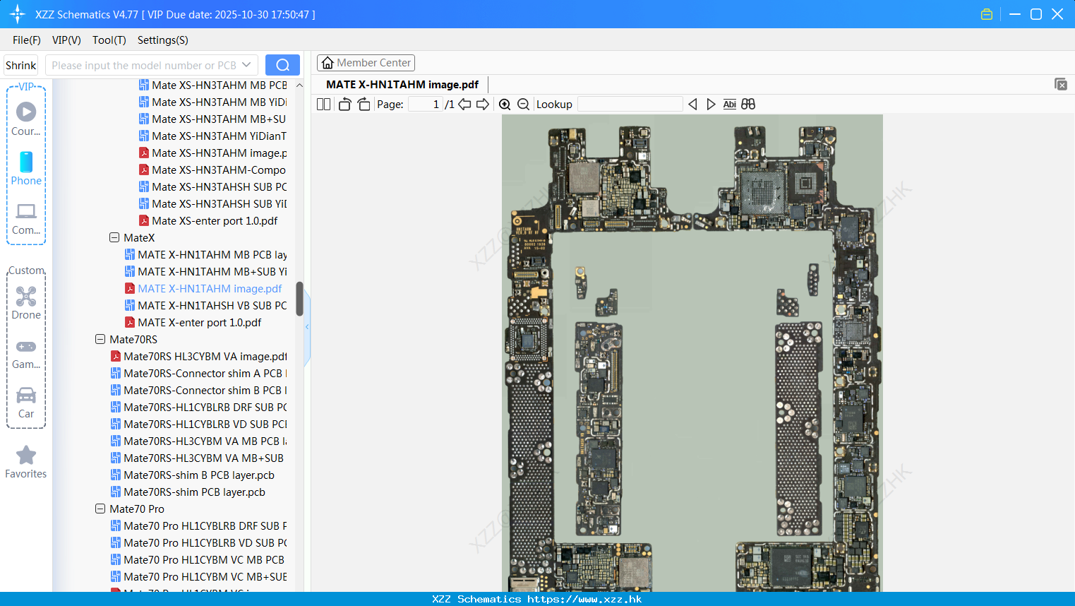Toggle two-page view icon in PDF toolbar

coord(323,105)
